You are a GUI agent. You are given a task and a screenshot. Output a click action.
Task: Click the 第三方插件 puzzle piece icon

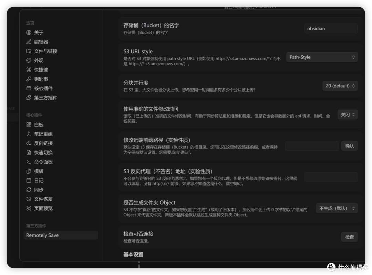(29, 98)
